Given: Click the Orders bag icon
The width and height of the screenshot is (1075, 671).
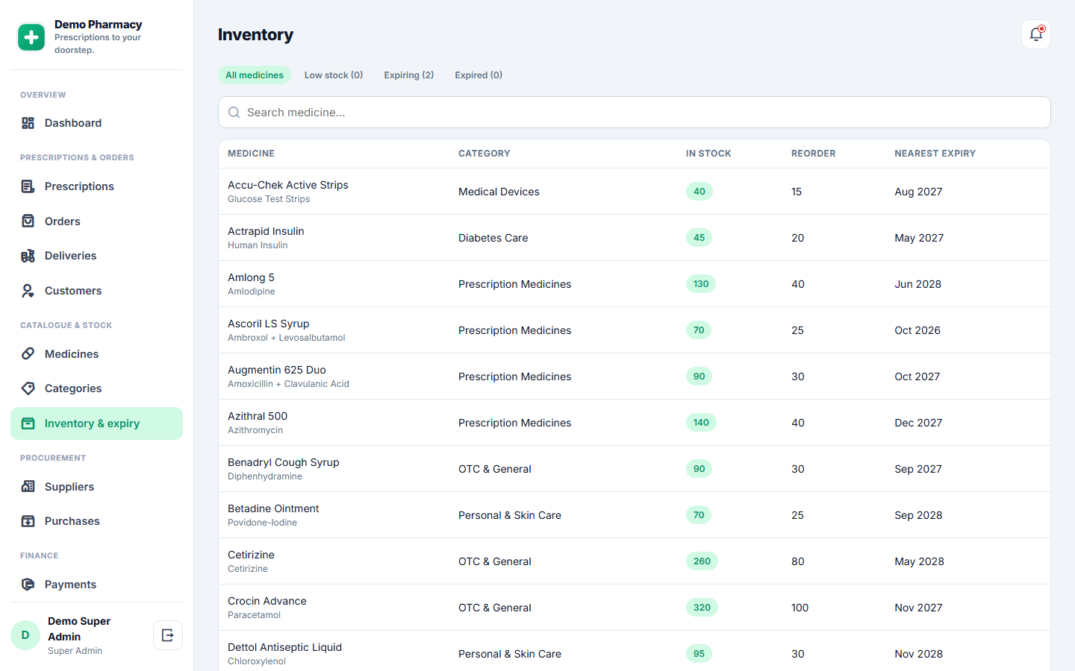Looking at the screenshot, I should [x=28, y=221].
